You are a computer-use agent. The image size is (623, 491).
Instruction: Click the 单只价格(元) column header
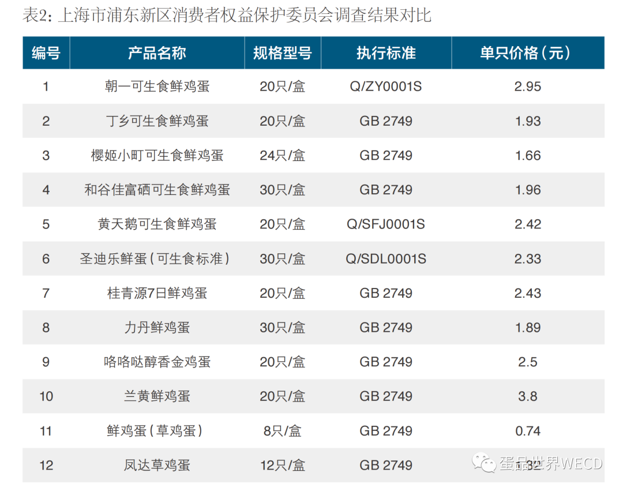point(527,53)
